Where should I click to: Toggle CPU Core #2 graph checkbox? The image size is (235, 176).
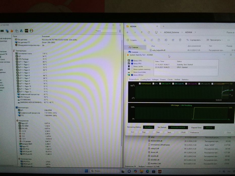pyautogui.click(x=173, y=84)
